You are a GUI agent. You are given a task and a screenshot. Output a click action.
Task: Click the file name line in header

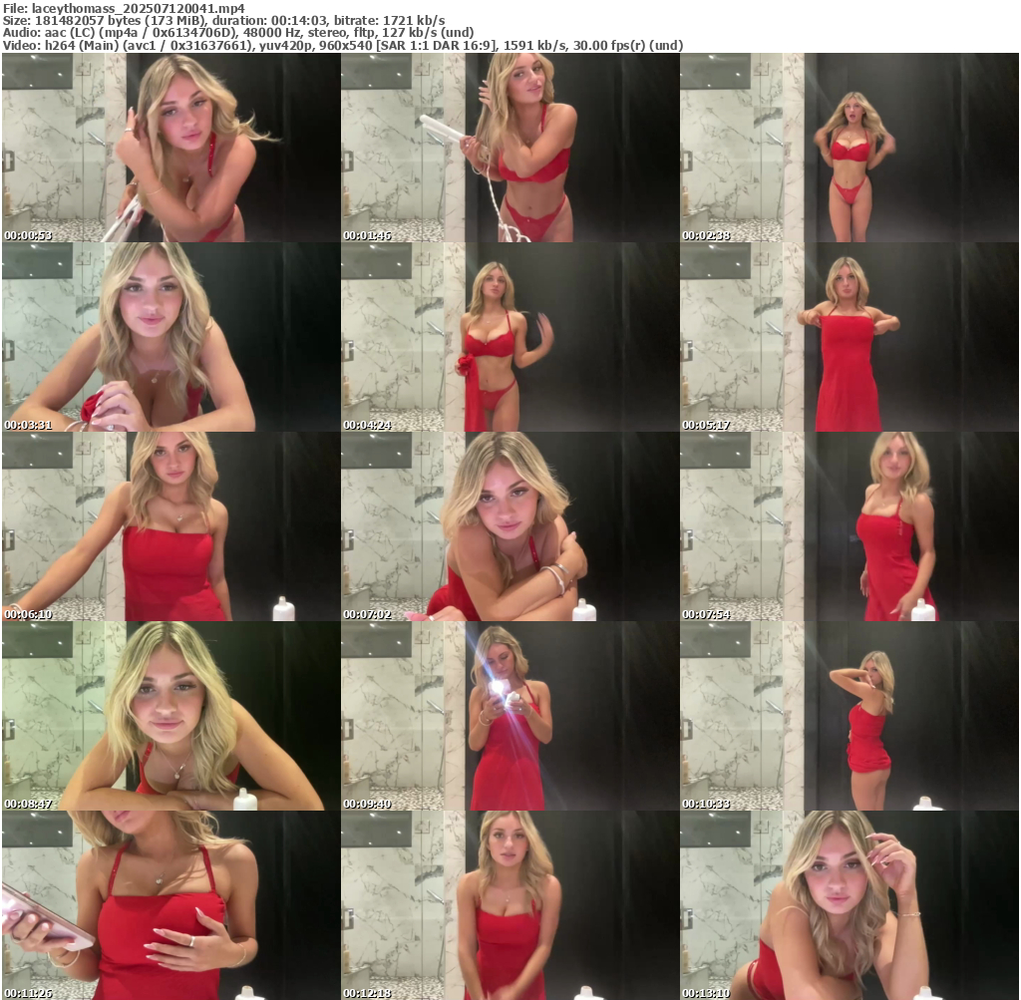(x=124, y=8)
